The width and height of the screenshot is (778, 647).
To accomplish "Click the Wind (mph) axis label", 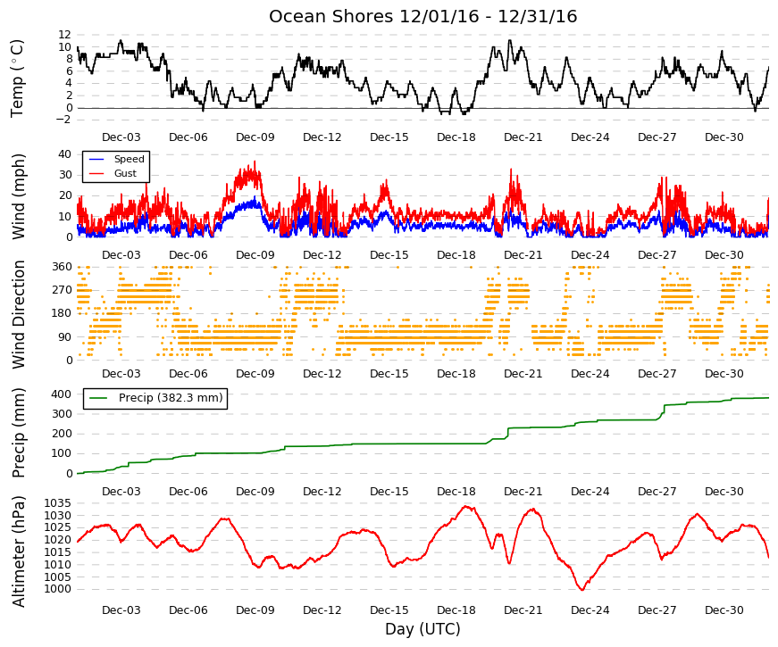I will pos(18,196).
